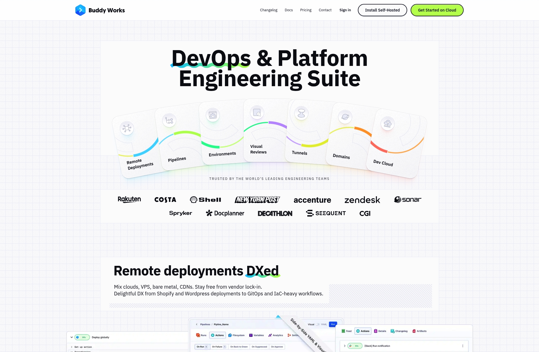Click the Seequent logo
Viewport: 539px width, 352px height.
[x=326, y=213]
